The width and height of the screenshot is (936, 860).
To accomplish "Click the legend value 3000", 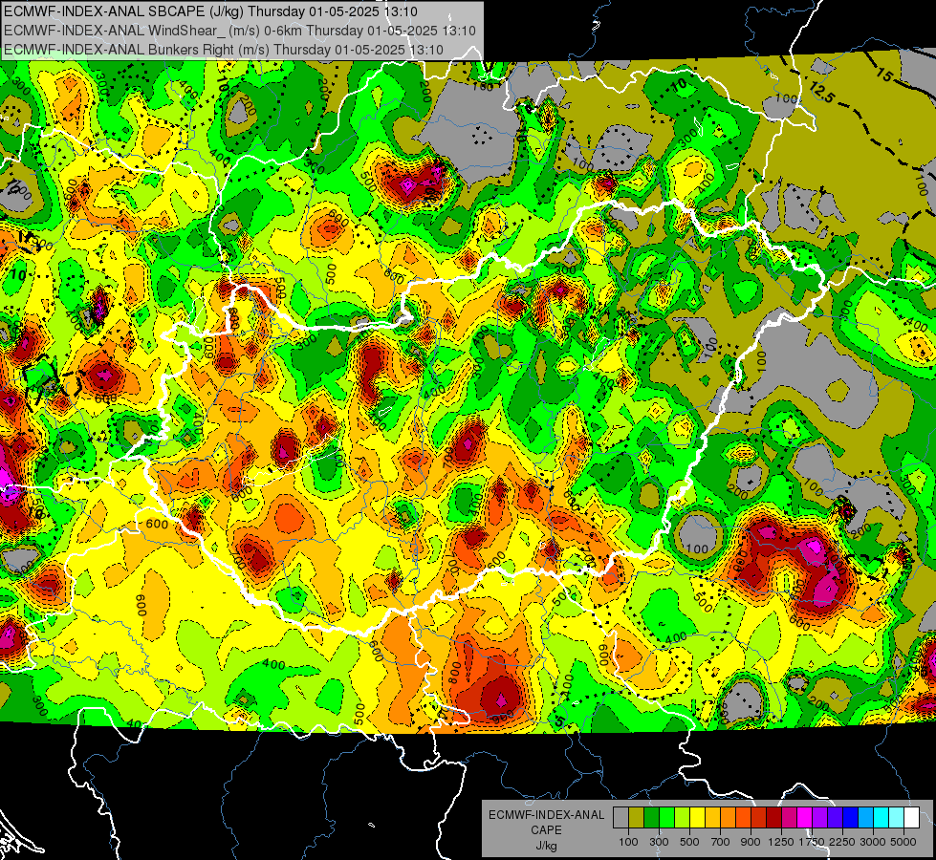I will tap(873, 842).
